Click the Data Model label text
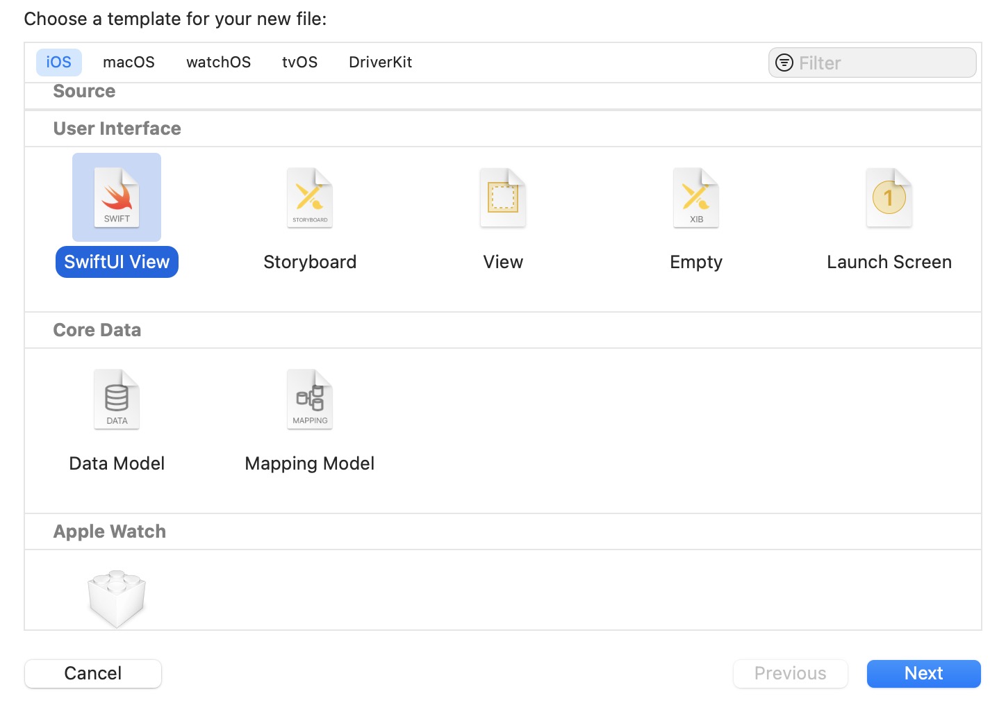Viewport: 1006px width, 710px height. [x=117, y=463]
